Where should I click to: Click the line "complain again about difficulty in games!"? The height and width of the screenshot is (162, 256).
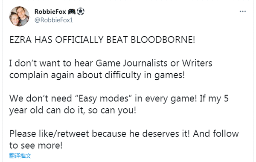point(97,75)
